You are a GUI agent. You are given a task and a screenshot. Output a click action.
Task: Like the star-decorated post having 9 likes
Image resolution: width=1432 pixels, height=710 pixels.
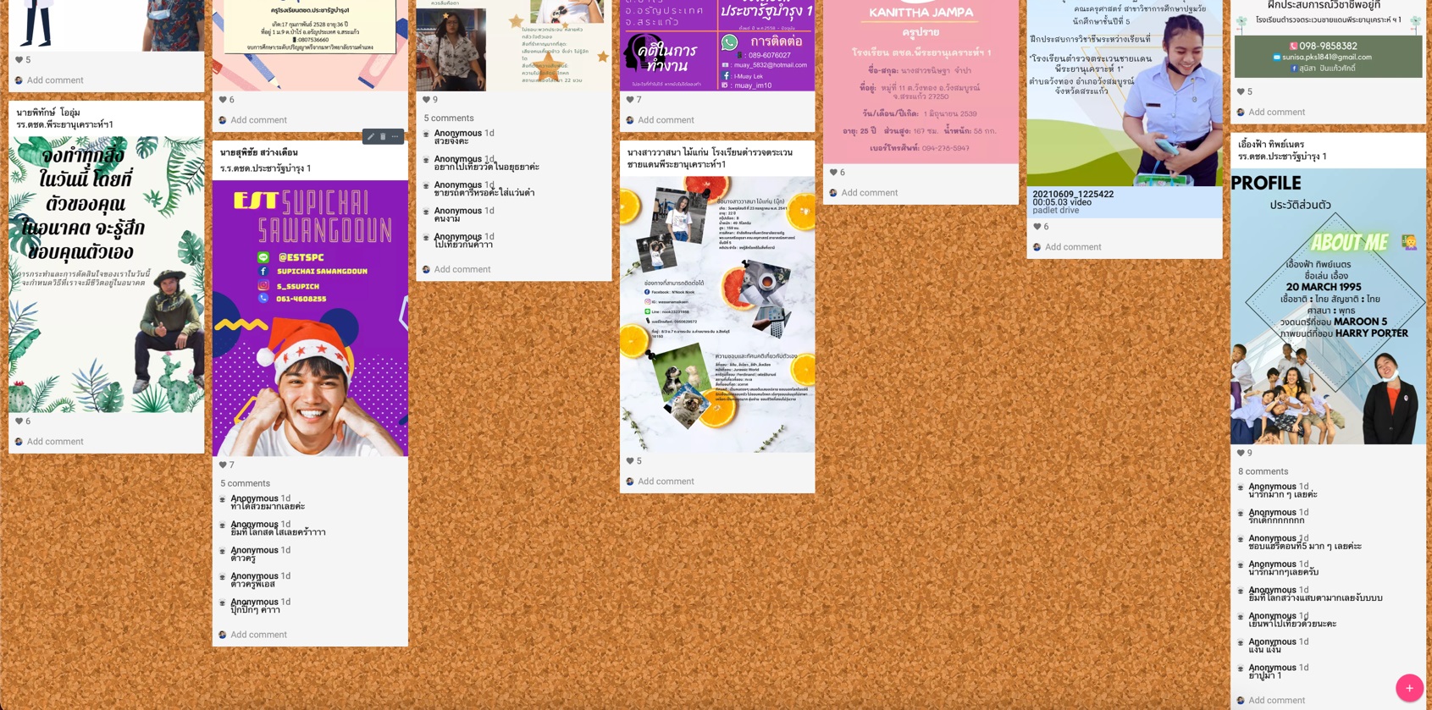426,100
